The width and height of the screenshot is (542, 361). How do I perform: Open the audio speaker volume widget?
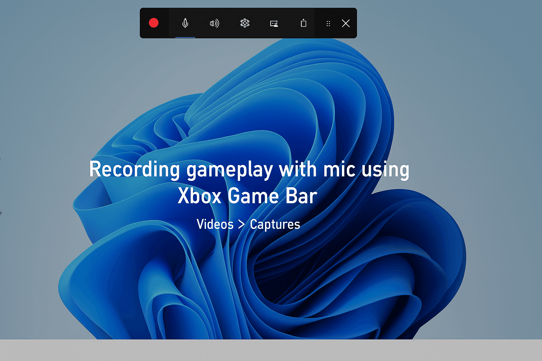(x=215, y=23)
